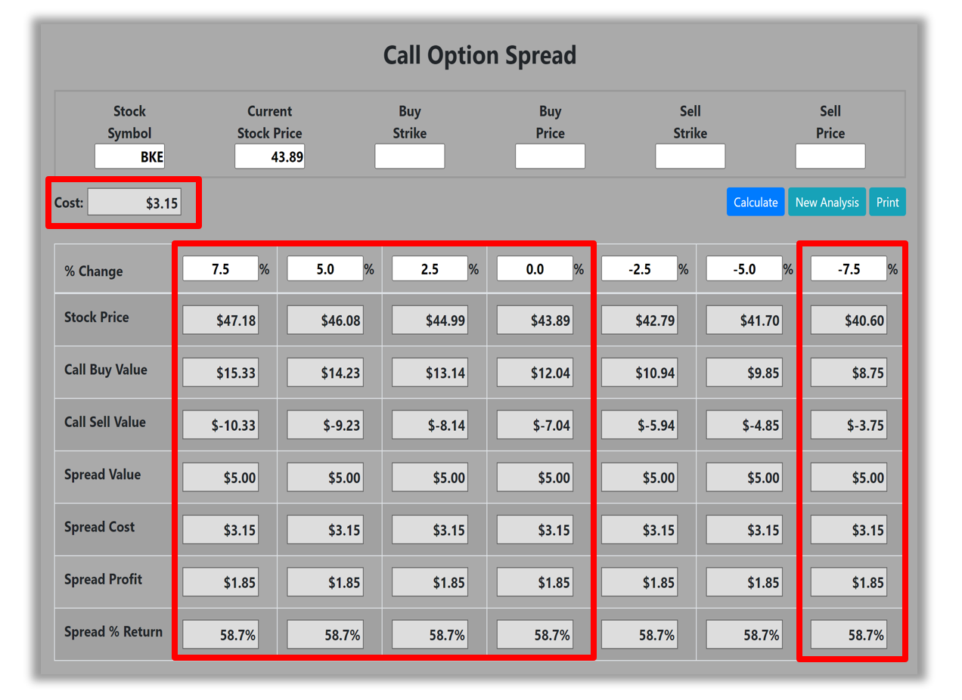Click the $15.33 Call Buy Value cell

220,373
